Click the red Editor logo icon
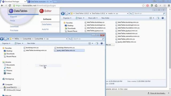 [41, 11]
